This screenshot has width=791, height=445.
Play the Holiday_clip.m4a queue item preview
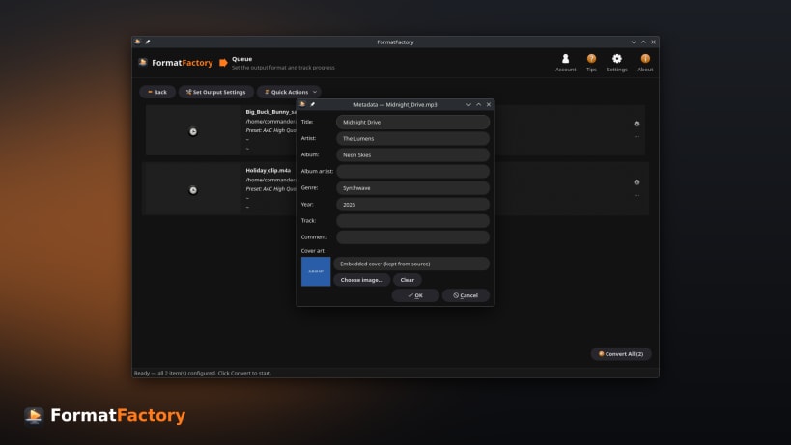pos(193,190)
